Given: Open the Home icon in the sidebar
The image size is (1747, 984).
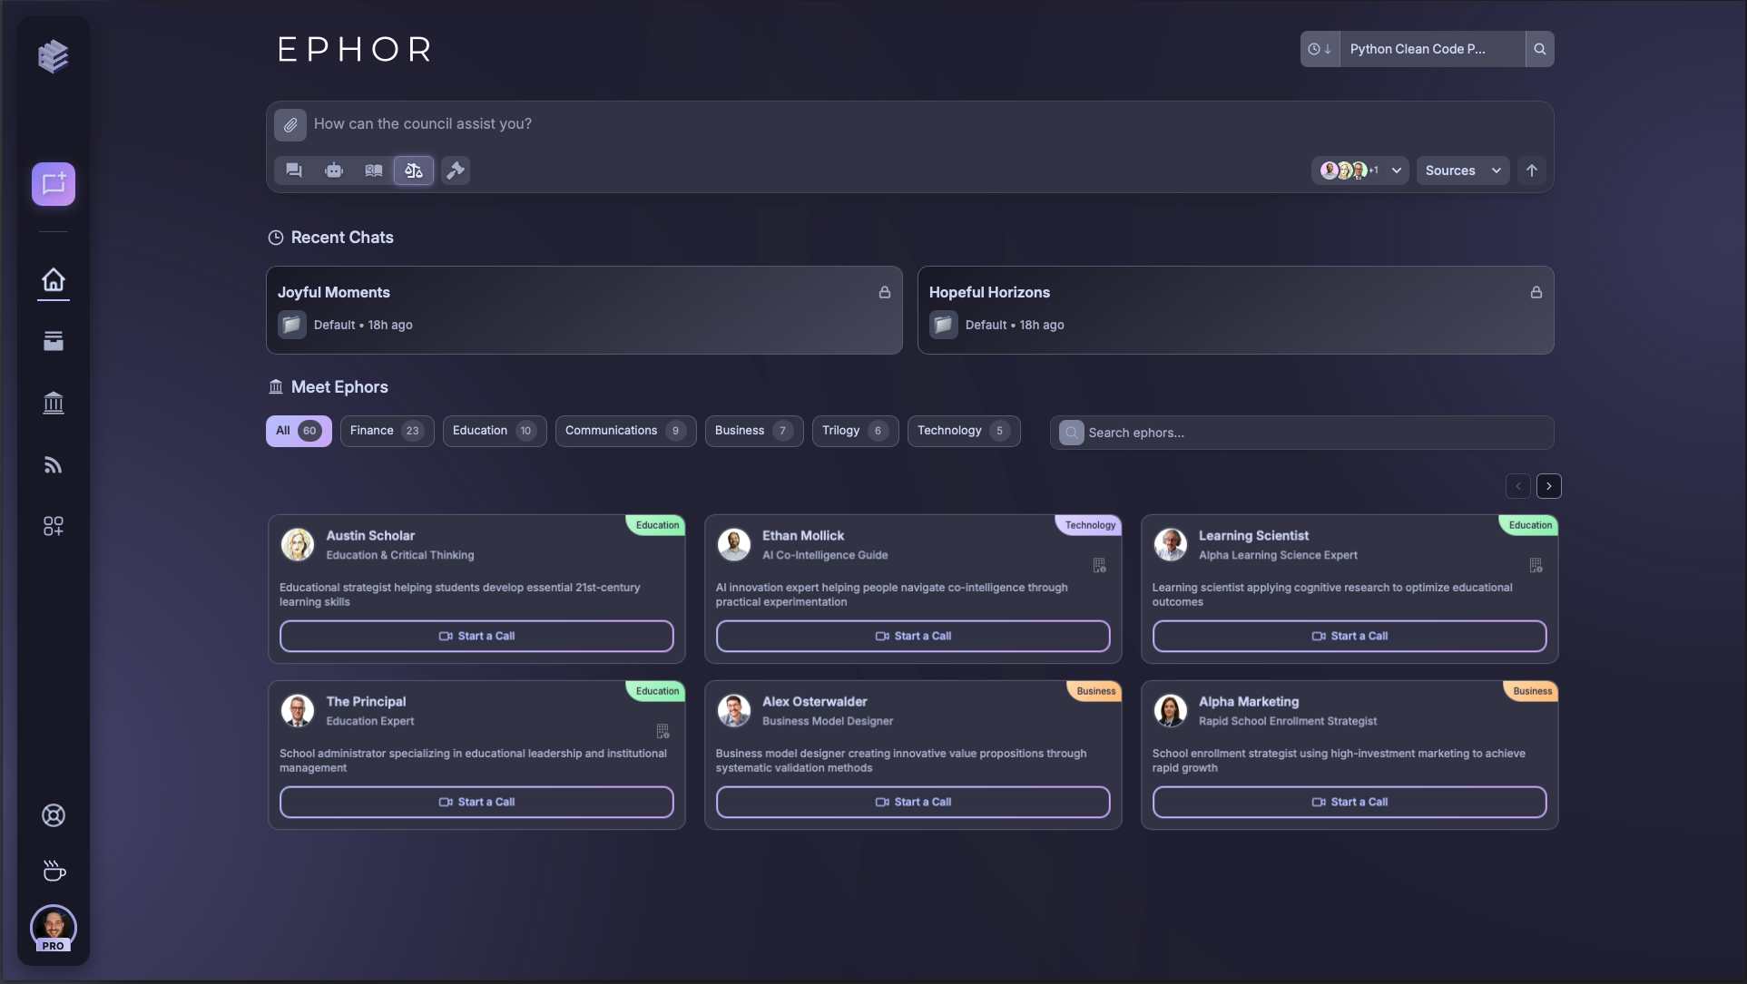Looking at the screenshot, I should [54, 281].
